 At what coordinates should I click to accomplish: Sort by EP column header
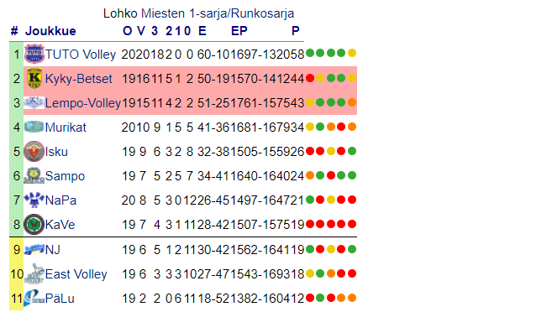[239, 31]
